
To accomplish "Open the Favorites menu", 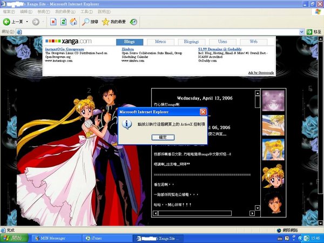I will pyautogui.click(x=65, y=12).
